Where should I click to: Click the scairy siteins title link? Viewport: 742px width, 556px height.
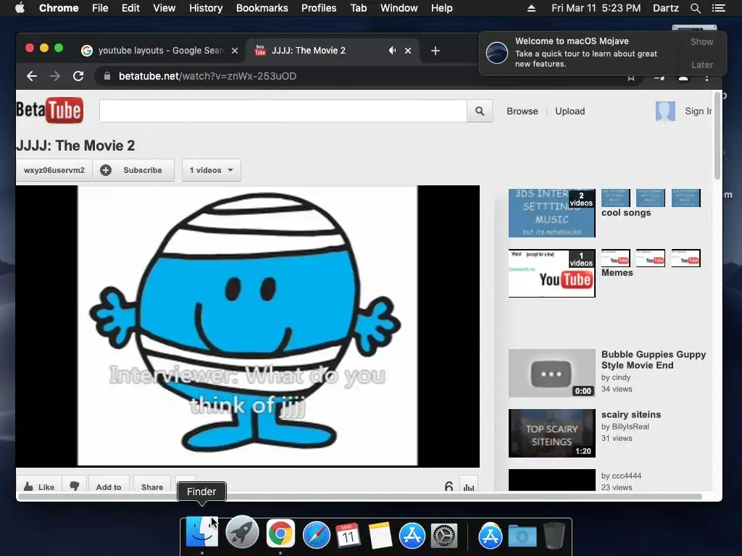tap(631, 415)
